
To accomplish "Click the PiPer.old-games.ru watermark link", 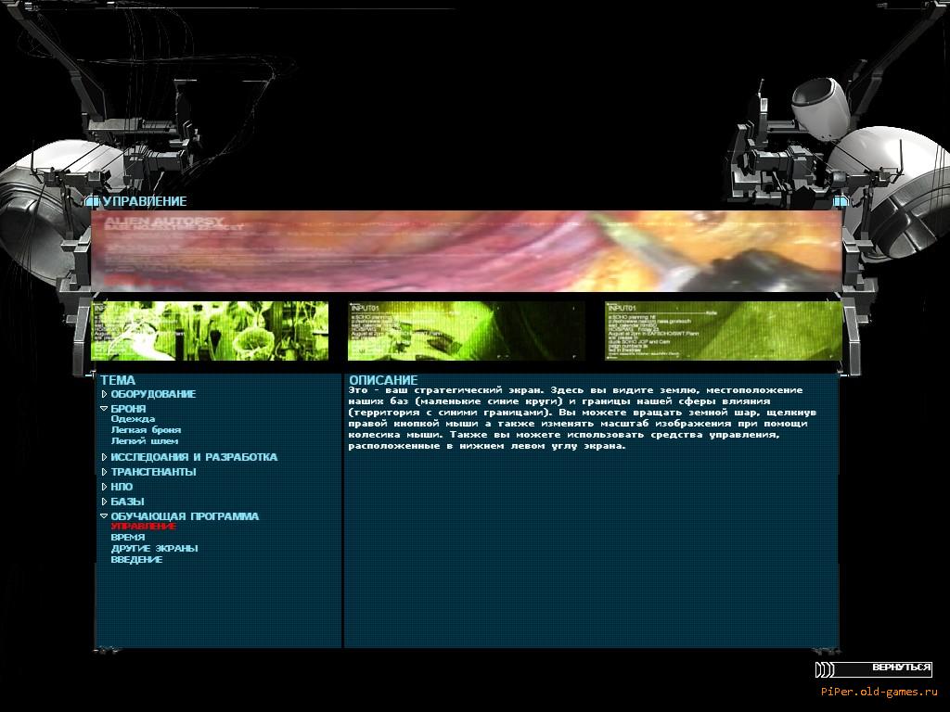I will click(879, 692).
